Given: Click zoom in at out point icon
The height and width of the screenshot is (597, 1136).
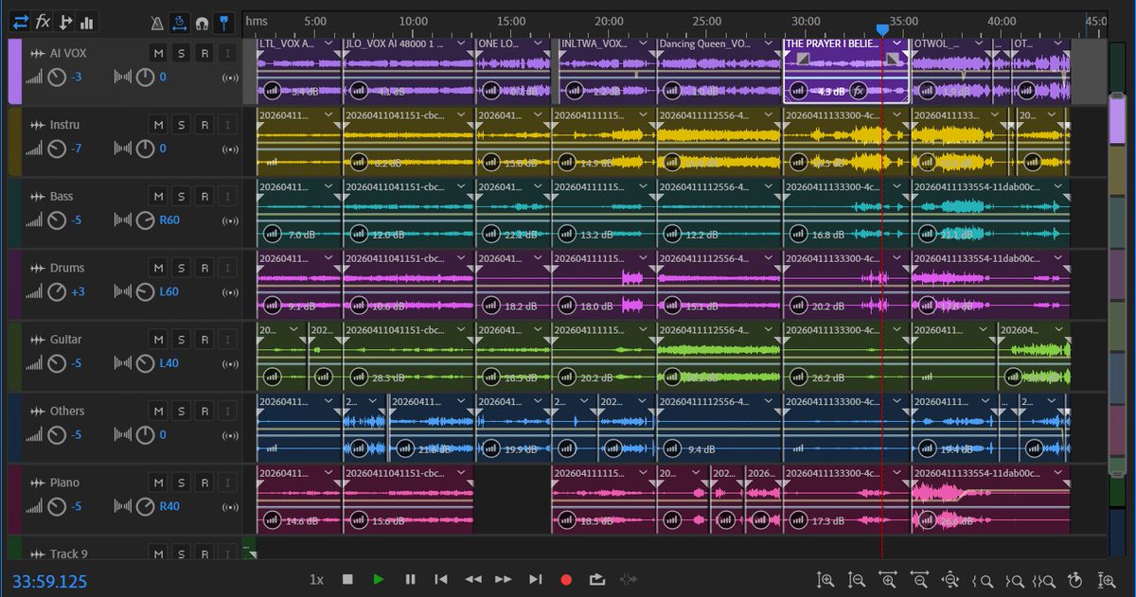Looking at the screenshot, I should coord(1013,580).
